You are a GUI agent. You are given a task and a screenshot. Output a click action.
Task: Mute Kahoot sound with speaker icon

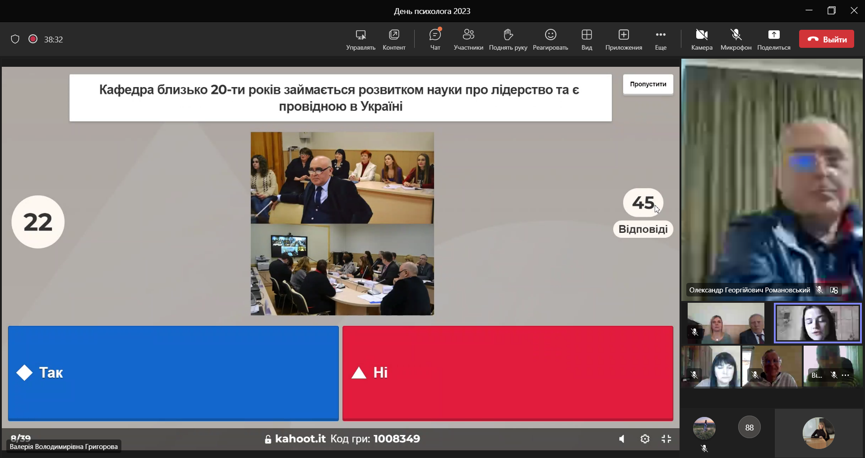click(622, 439)
